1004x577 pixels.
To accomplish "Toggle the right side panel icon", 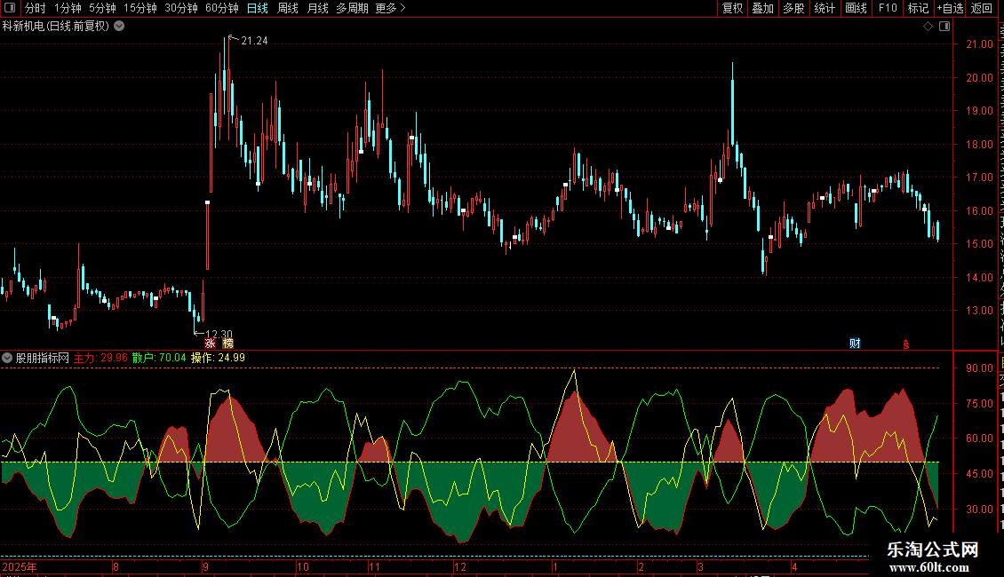I will [944, 27].
